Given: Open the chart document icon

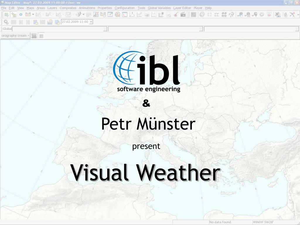Looking at the screenshot, I should click(96, 14).
